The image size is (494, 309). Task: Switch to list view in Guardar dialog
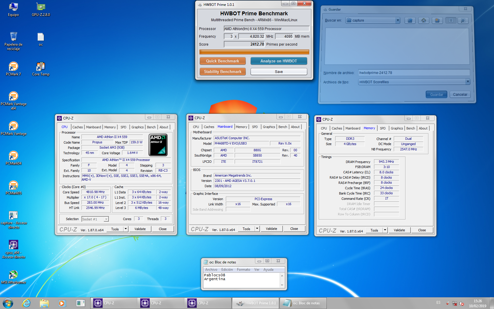click(451, 20)
